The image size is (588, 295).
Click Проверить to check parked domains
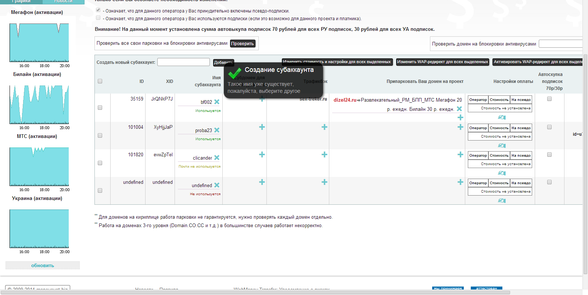point(243,44)
